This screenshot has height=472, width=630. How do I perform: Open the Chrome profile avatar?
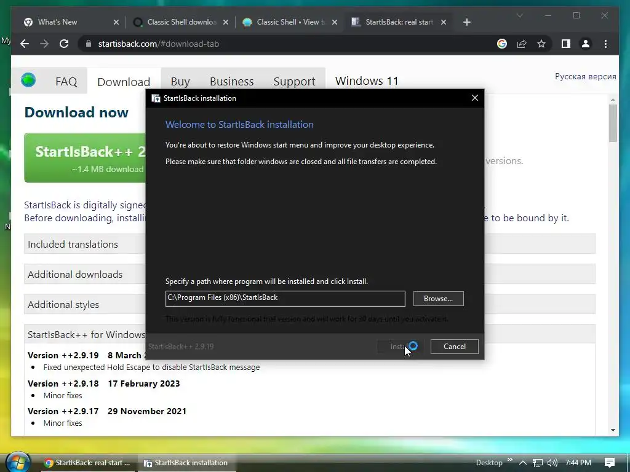[586, 44]
